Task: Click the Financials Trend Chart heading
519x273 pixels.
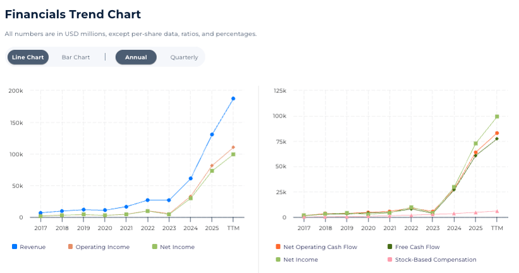Action: pyautogui.click(x=73, y=15)
